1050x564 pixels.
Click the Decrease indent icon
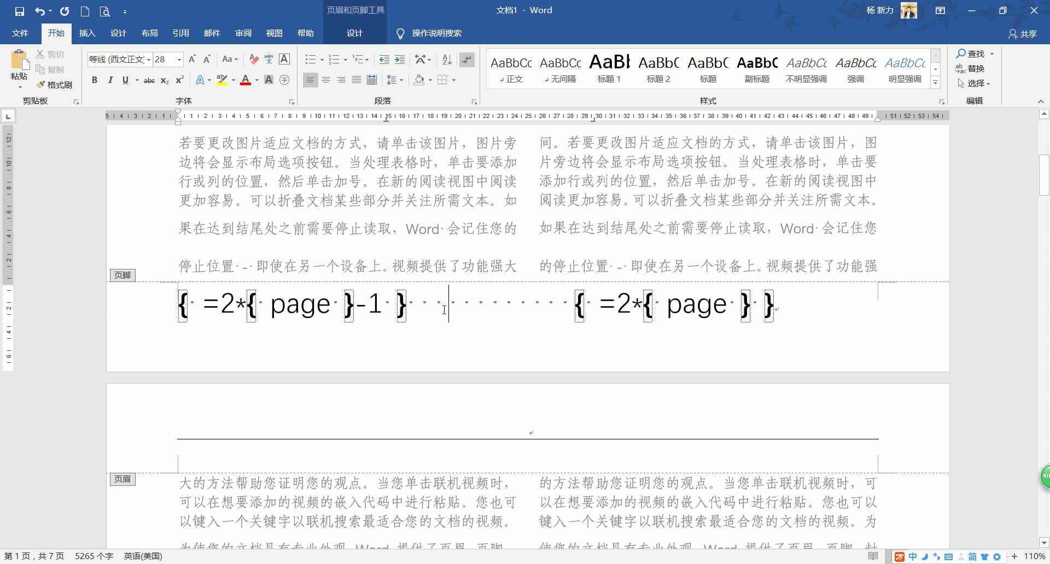point(384,59)
